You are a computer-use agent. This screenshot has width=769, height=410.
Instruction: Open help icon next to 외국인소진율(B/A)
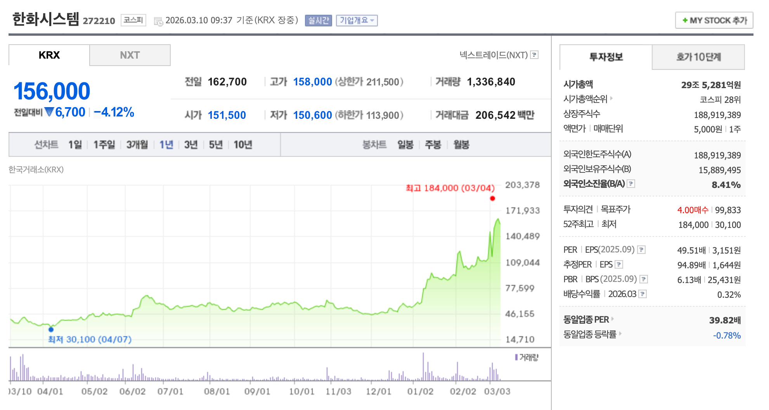631,184
